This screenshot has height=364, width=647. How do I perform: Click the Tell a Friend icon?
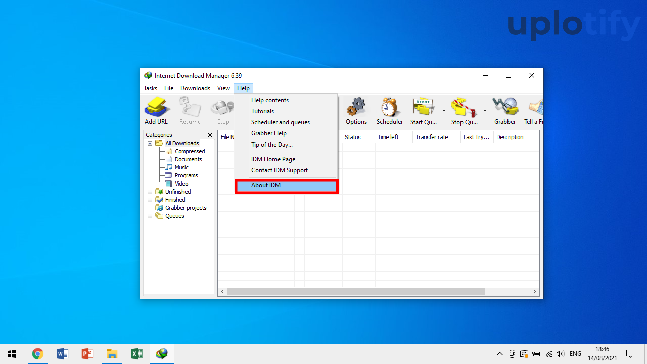534,111
